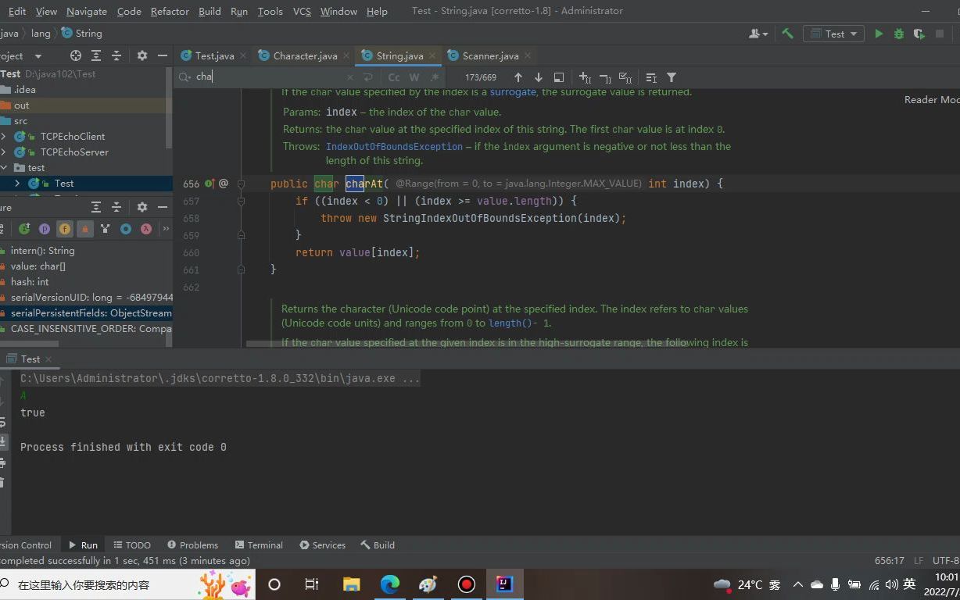Select opened file in Project panel (crosshair)
This screenshot has width=960, height=600.
[x=76, y=55]
